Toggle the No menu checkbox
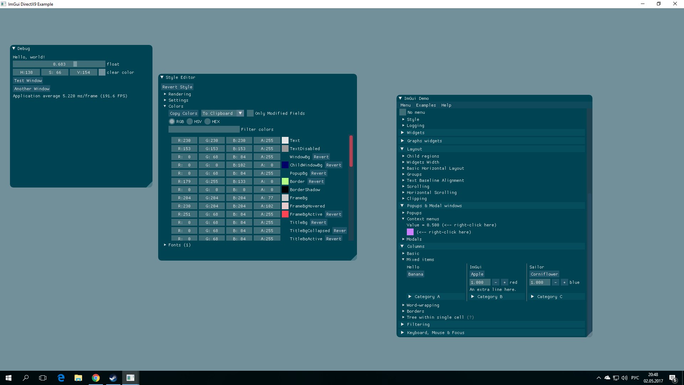 [x=403, y=112]
